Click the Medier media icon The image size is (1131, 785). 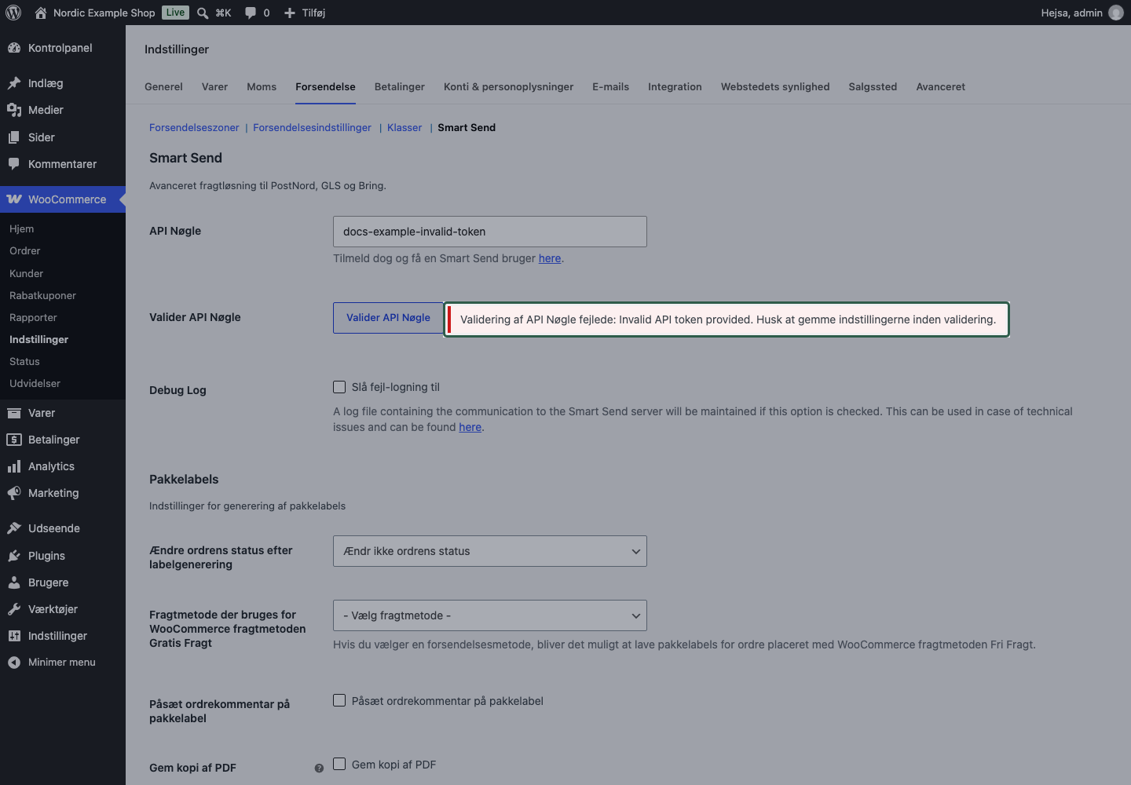coord(14,110)
